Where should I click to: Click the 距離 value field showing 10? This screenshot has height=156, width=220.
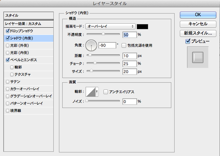click(x=129, y=56)
